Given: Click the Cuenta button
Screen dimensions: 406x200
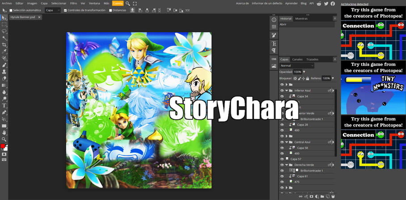Looking at the screenshot, I should click(118, 4).
